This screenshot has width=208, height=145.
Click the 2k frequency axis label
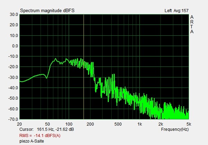click(x=161, y=124)
